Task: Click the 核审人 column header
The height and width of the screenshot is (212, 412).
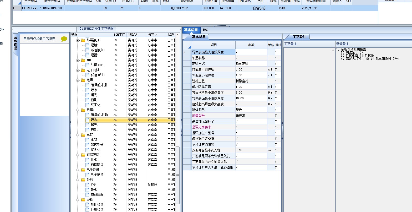Action: pos(156,35)
